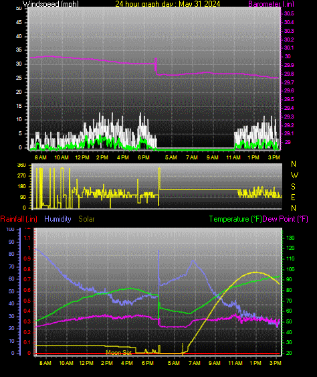This screenshot has width=317, height=377.
Task: Select the Rainfall (.in) legend label
Action: 19,219
